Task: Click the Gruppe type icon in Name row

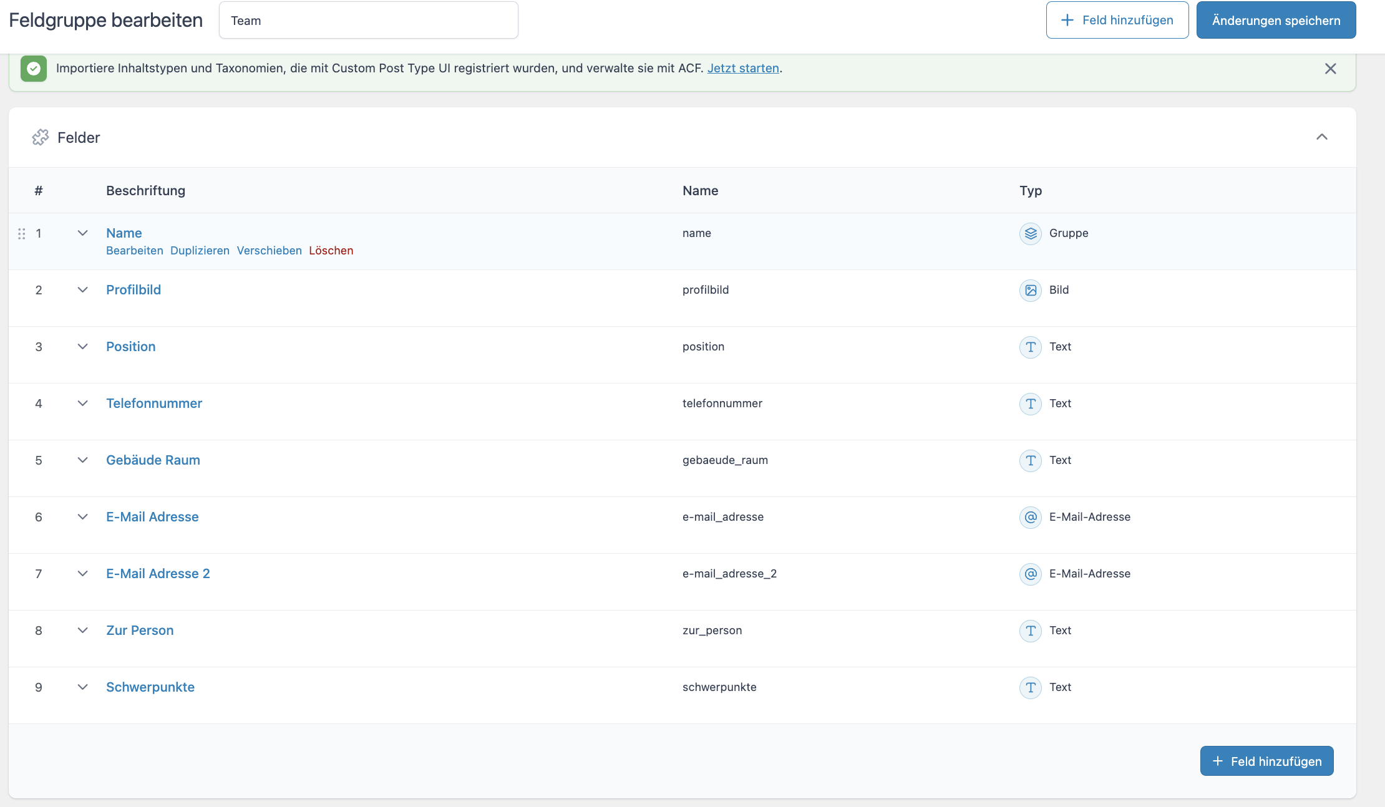Action: [1030, 233]
